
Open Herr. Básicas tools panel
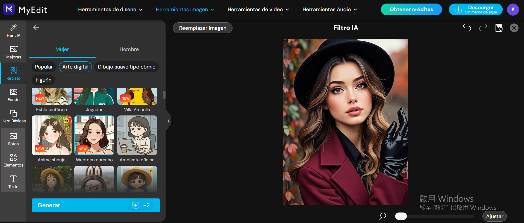point(13,116)
